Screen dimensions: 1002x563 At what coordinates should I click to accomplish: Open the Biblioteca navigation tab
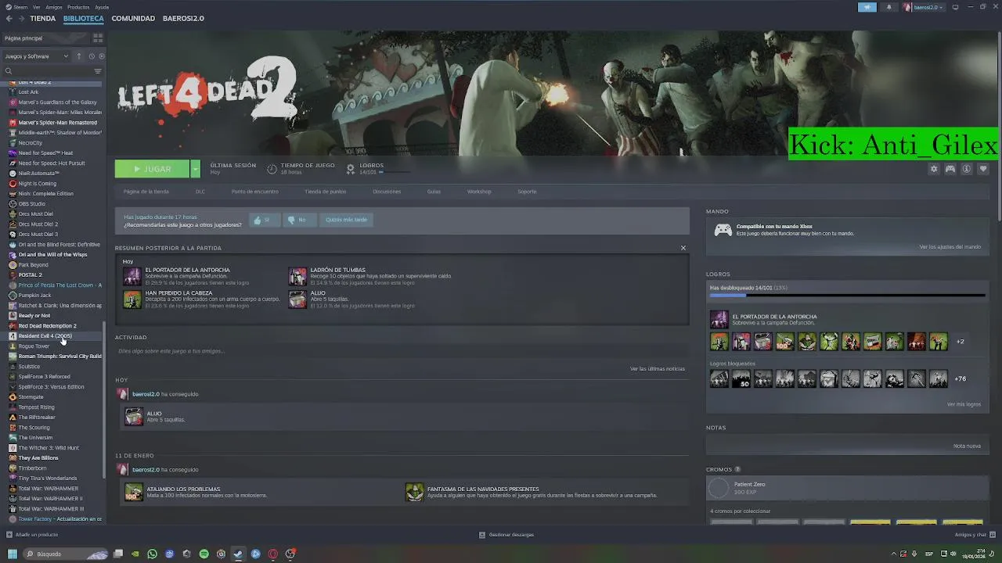83,18
